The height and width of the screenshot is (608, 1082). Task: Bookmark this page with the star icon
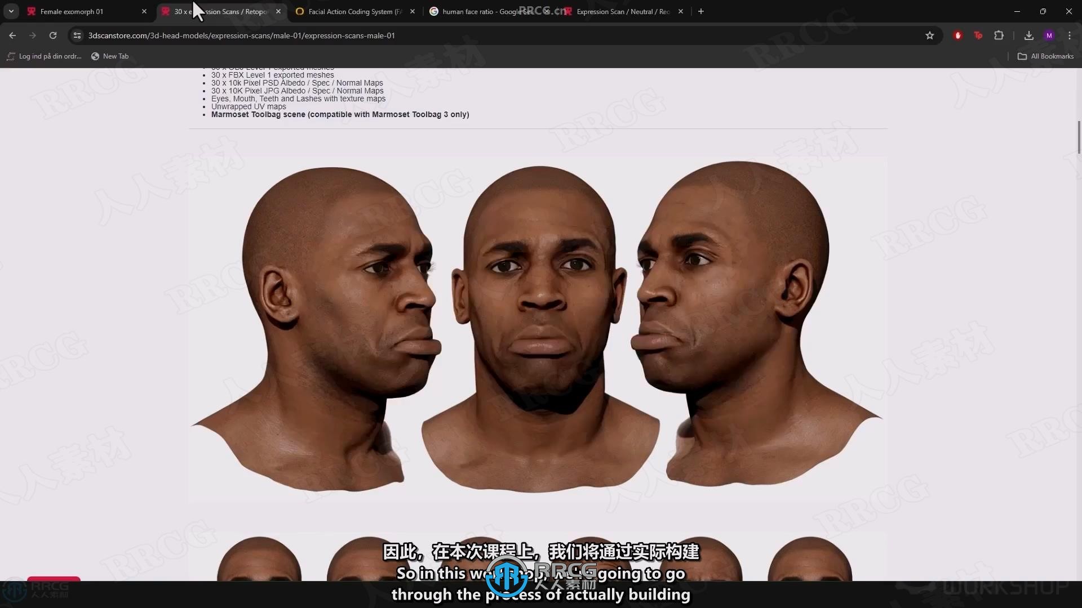[x=930, y=35]
